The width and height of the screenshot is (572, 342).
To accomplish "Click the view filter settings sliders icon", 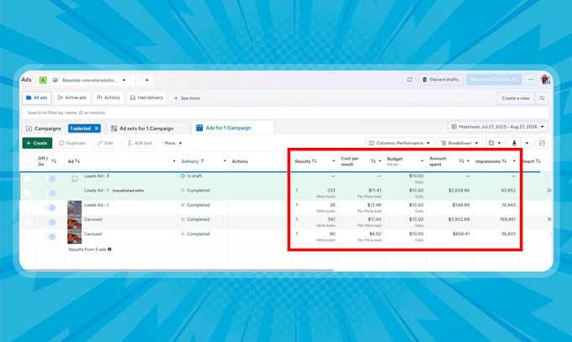I will (x=542, y=98).
